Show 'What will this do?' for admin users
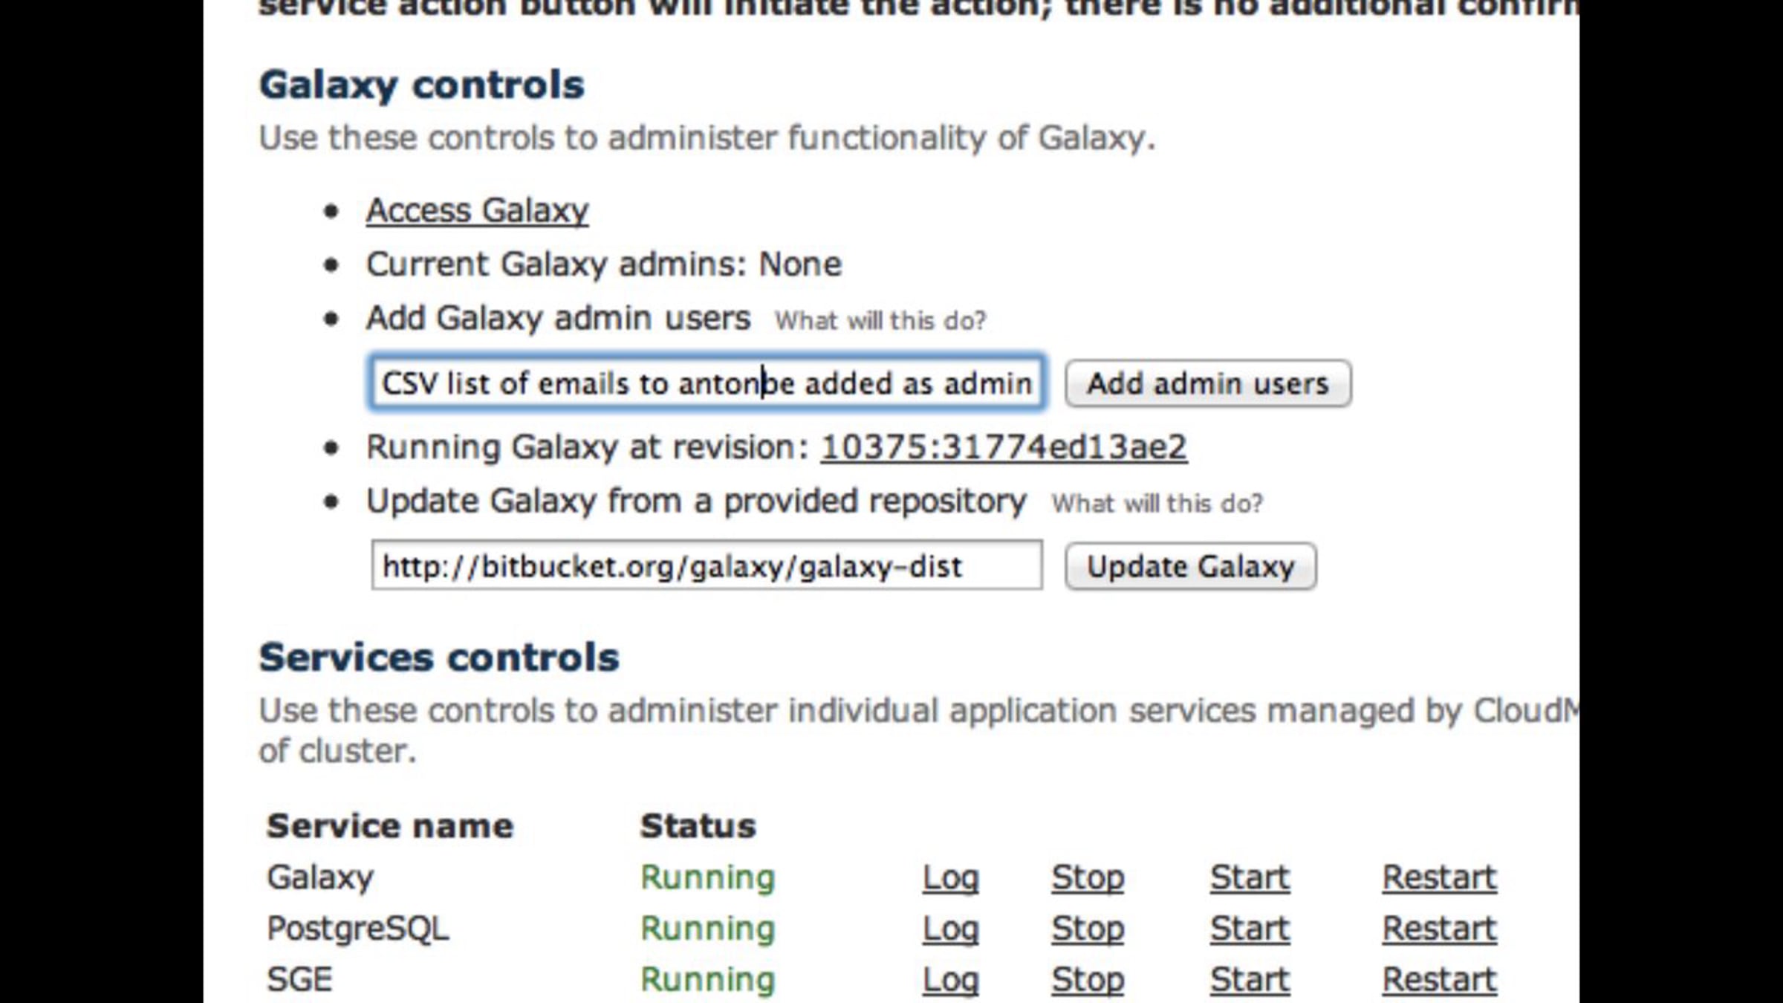Screen dimensions: 1783x1003 click(880, 321)
